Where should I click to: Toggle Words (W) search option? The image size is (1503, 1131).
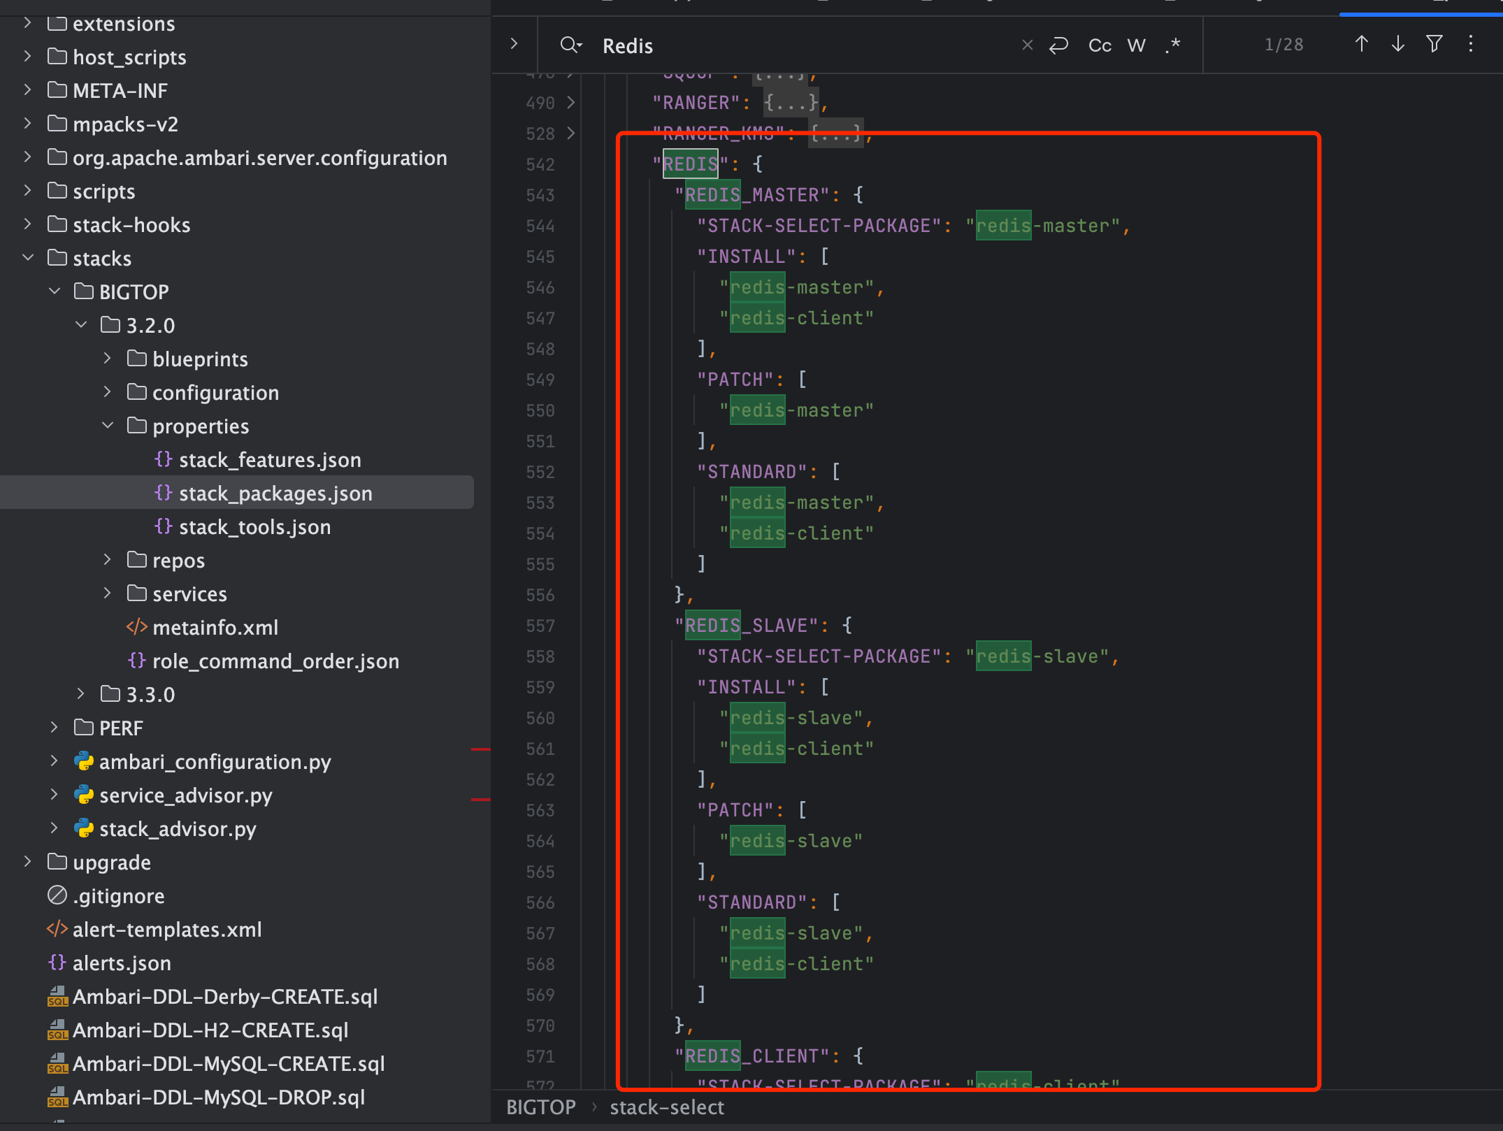1136,45
